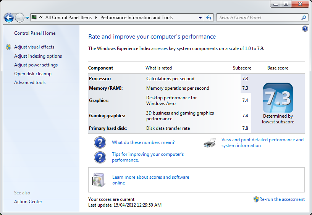Viewport: 312px width, 215px height.
Task: Click the Forward navigation arrow button
Action: tap(19, 18)
